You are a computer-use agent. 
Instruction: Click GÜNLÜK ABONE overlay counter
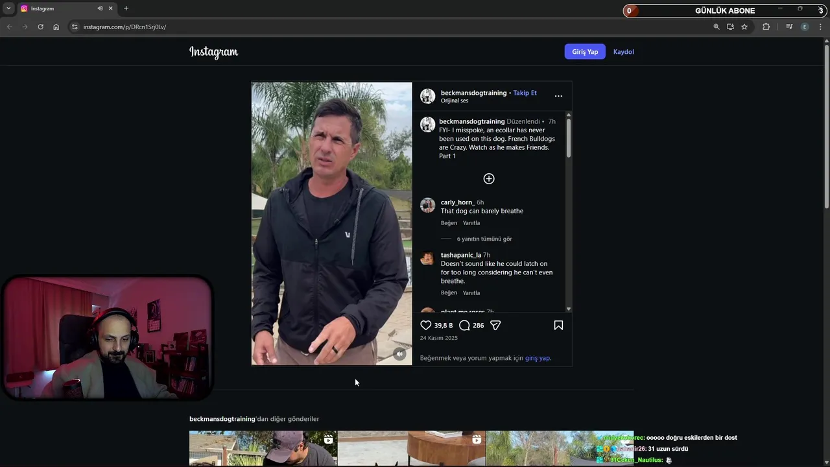tap(725, 10)
